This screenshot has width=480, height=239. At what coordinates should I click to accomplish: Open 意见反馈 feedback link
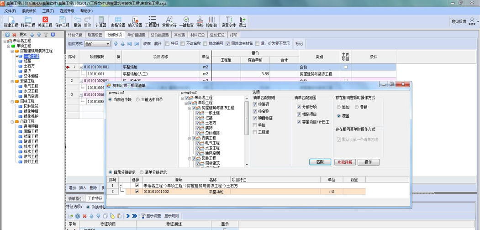(459, 21)
